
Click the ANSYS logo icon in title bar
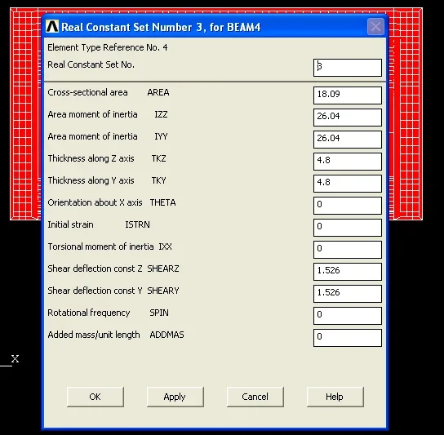(52, 27)
